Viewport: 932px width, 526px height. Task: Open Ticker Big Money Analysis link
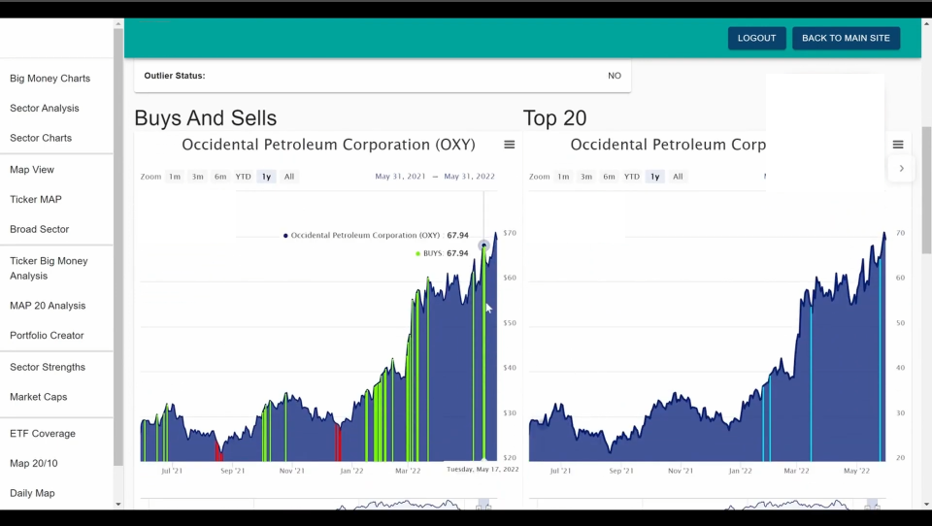coord(49,268)
